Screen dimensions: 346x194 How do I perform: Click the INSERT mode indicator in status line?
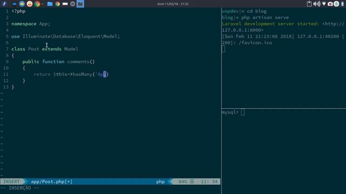(11, 182)
